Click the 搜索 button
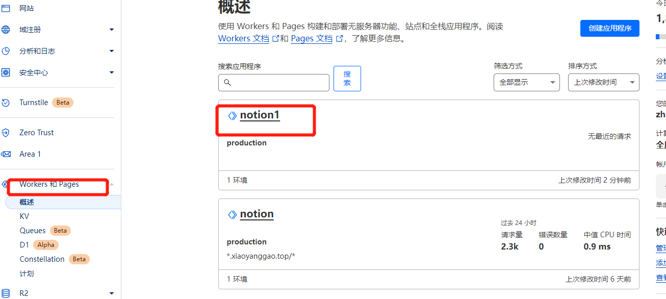666x299 pixels. tap(347, 79)
